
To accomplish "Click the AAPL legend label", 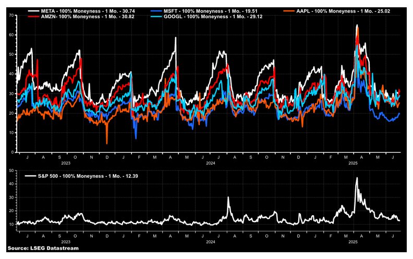I will click(x=343, y=11).
